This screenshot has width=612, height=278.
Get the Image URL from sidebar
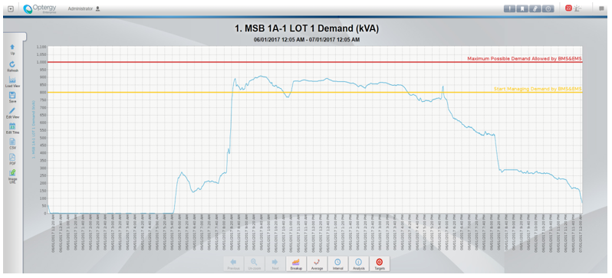tap(12, 177)
